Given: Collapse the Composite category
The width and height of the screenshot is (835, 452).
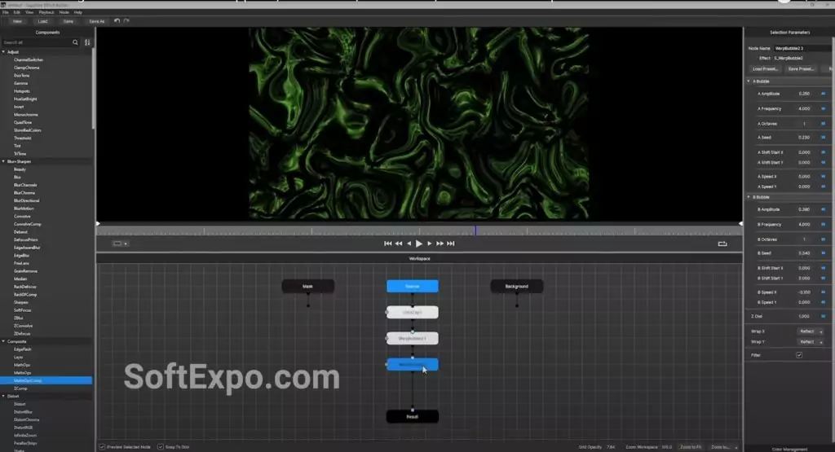Looking at the screenshot, I should (x=4, y=341).
